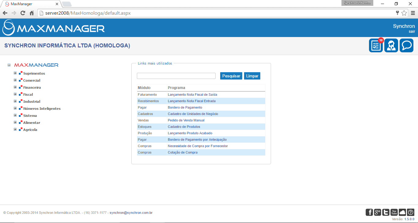Expand the Financeira tree node
This screenshot has height=223, width=418.
pyautogui.click(x=15, y=87)
